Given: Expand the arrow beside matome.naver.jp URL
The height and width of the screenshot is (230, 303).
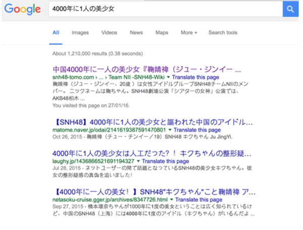Looking at the screenshot, I should click(170, 130).
